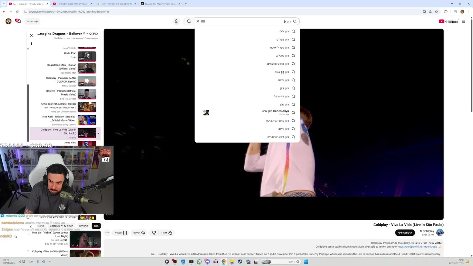Viewport: 473px width, 266px height.
Task: Select the 'gta' search suggestion
Action: pos(247,88)
